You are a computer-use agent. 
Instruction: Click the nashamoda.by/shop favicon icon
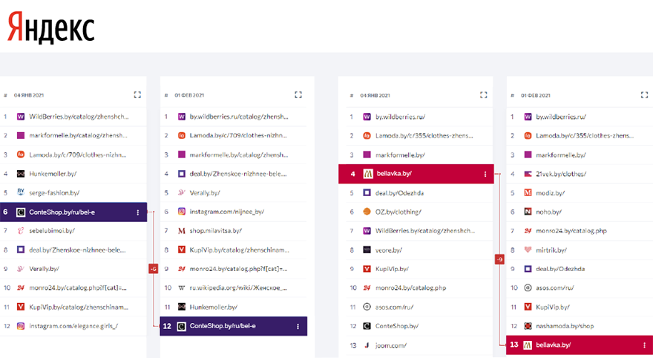tap(528, 326)
